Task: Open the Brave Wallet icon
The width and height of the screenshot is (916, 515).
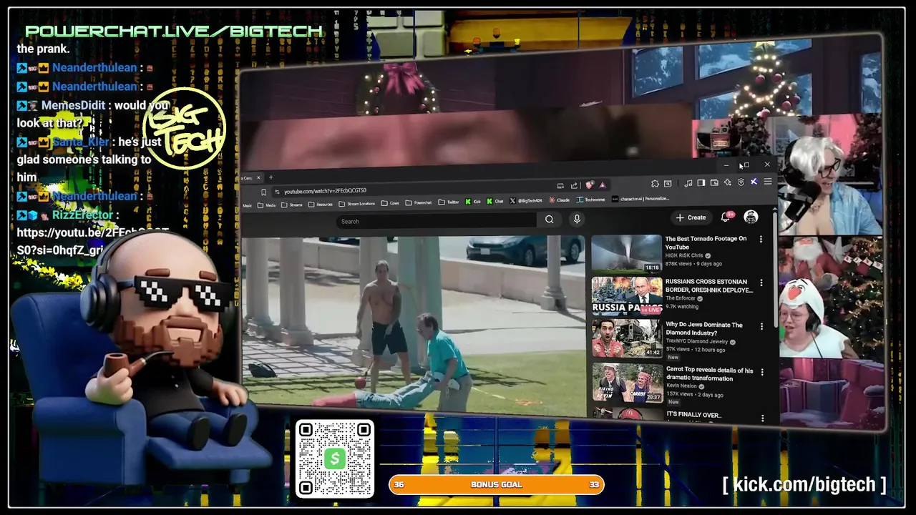Action: tap(714, 182)
